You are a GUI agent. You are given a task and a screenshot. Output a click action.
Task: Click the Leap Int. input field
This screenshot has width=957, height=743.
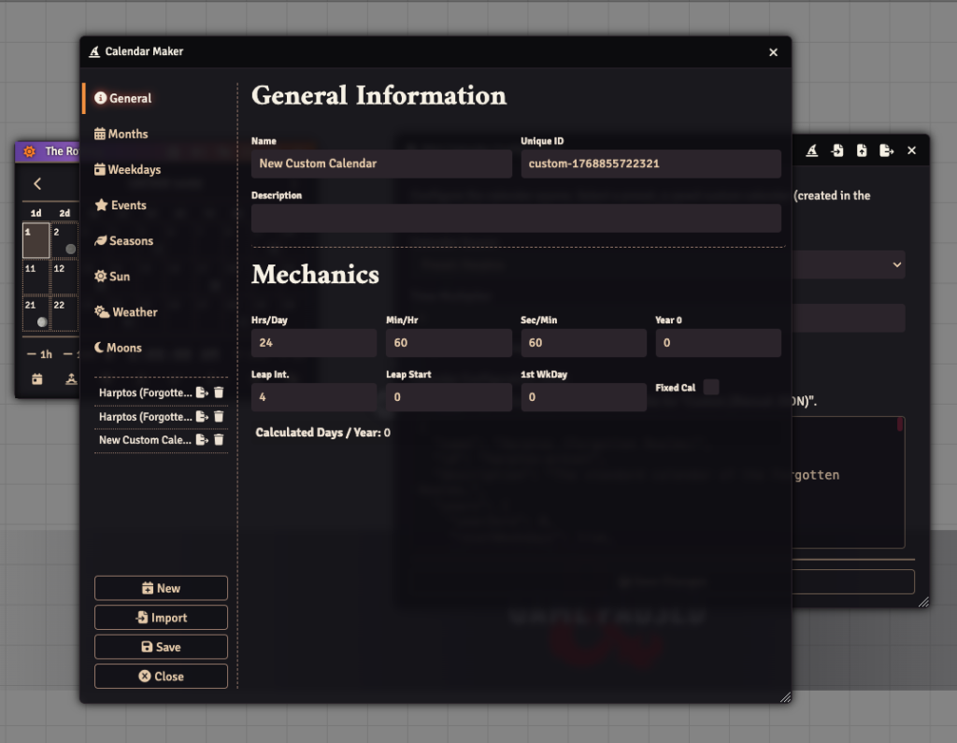313,397
